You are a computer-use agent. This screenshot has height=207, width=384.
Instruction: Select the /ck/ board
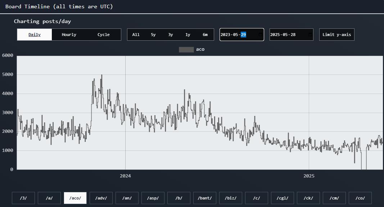308,198
